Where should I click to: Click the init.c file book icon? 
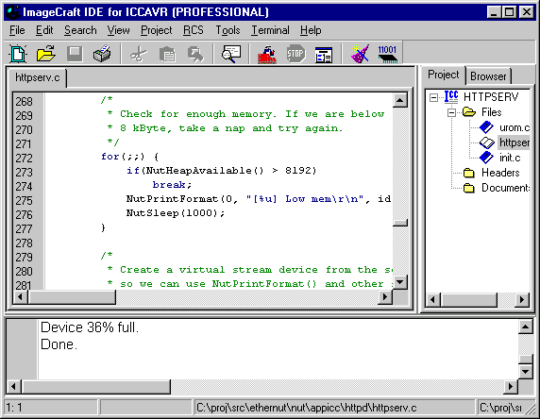point(486,158)
